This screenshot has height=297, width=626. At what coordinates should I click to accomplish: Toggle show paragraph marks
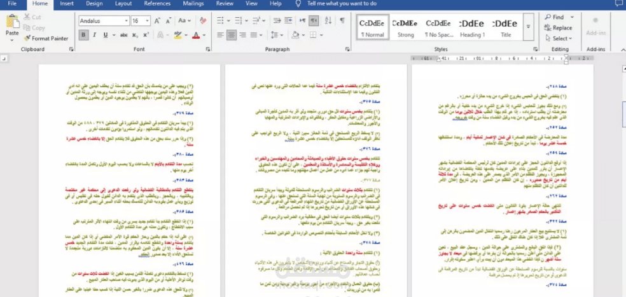click(x=342, y=21)
